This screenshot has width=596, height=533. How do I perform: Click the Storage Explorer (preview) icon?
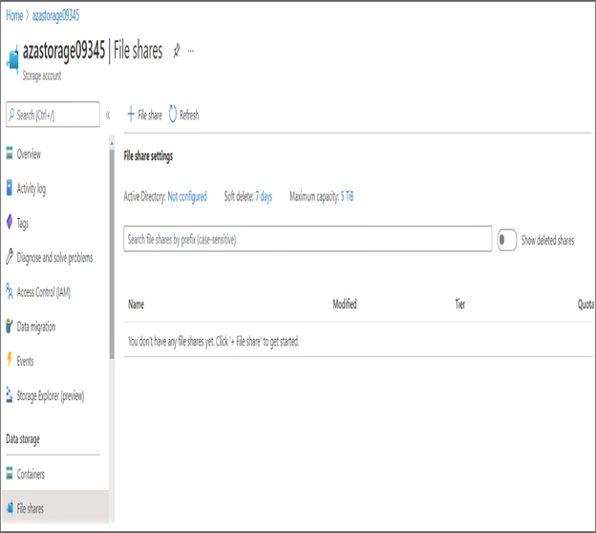coord(10,394)
